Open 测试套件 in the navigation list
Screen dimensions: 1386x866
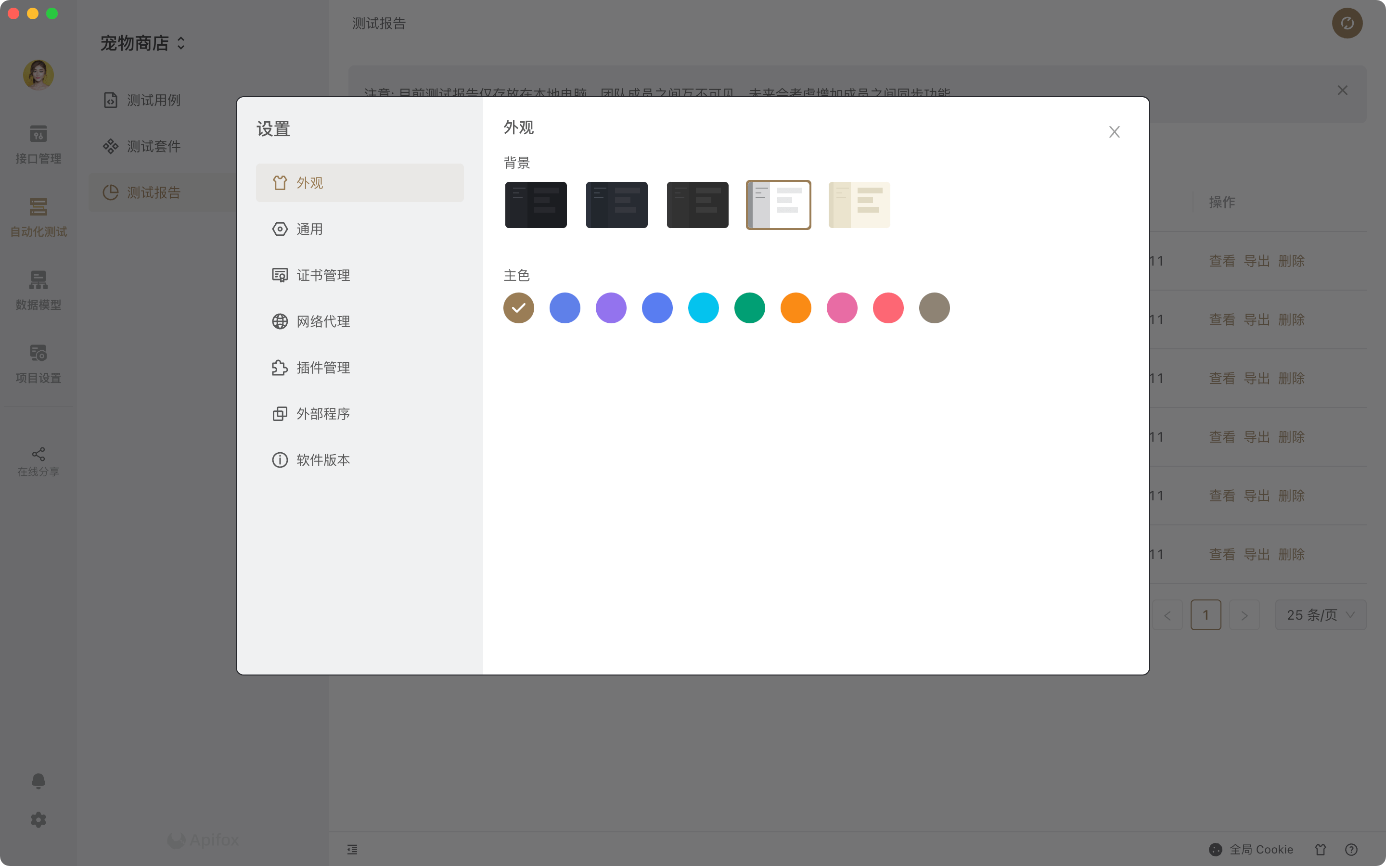(154, 147)
